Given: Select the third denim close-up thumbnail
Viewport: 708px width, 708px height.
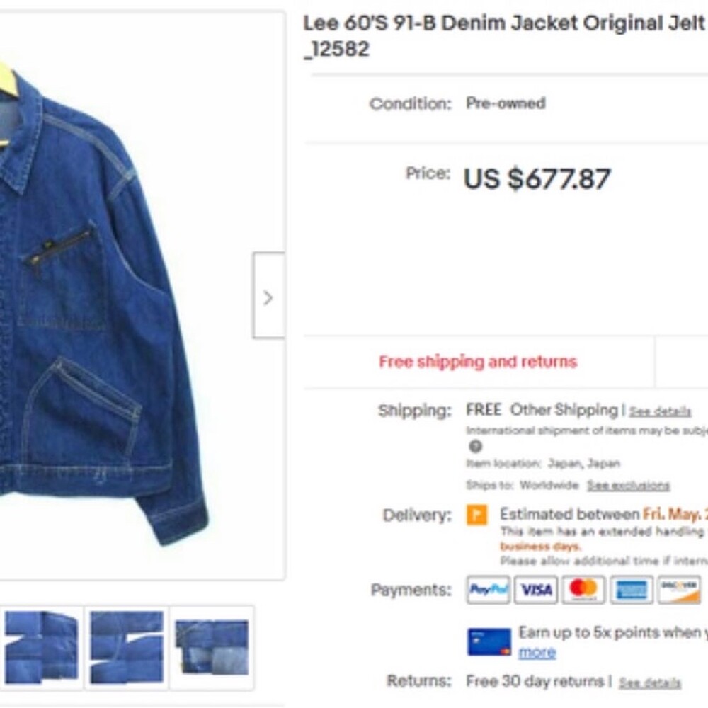Looking at the screenshot, I should click(x=212, y=648).
